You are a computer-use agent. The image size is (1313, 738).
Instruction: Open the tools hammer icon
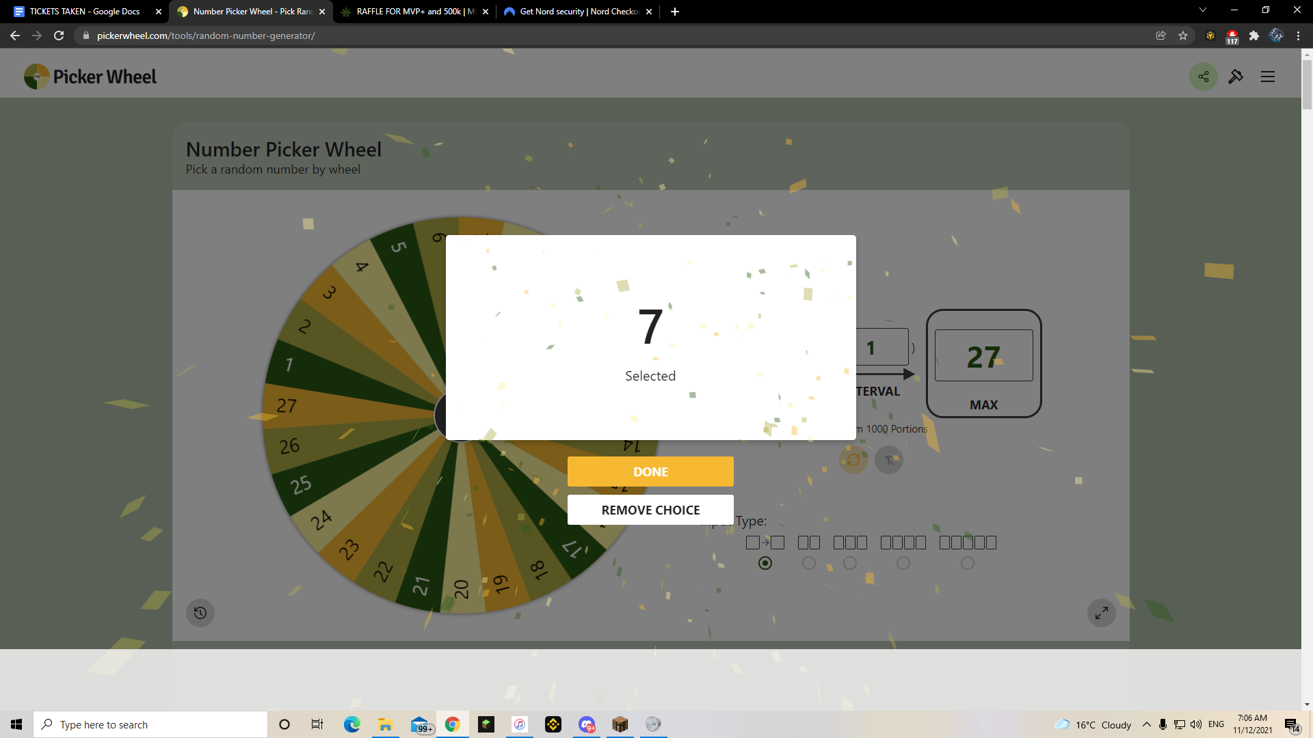1236,77
